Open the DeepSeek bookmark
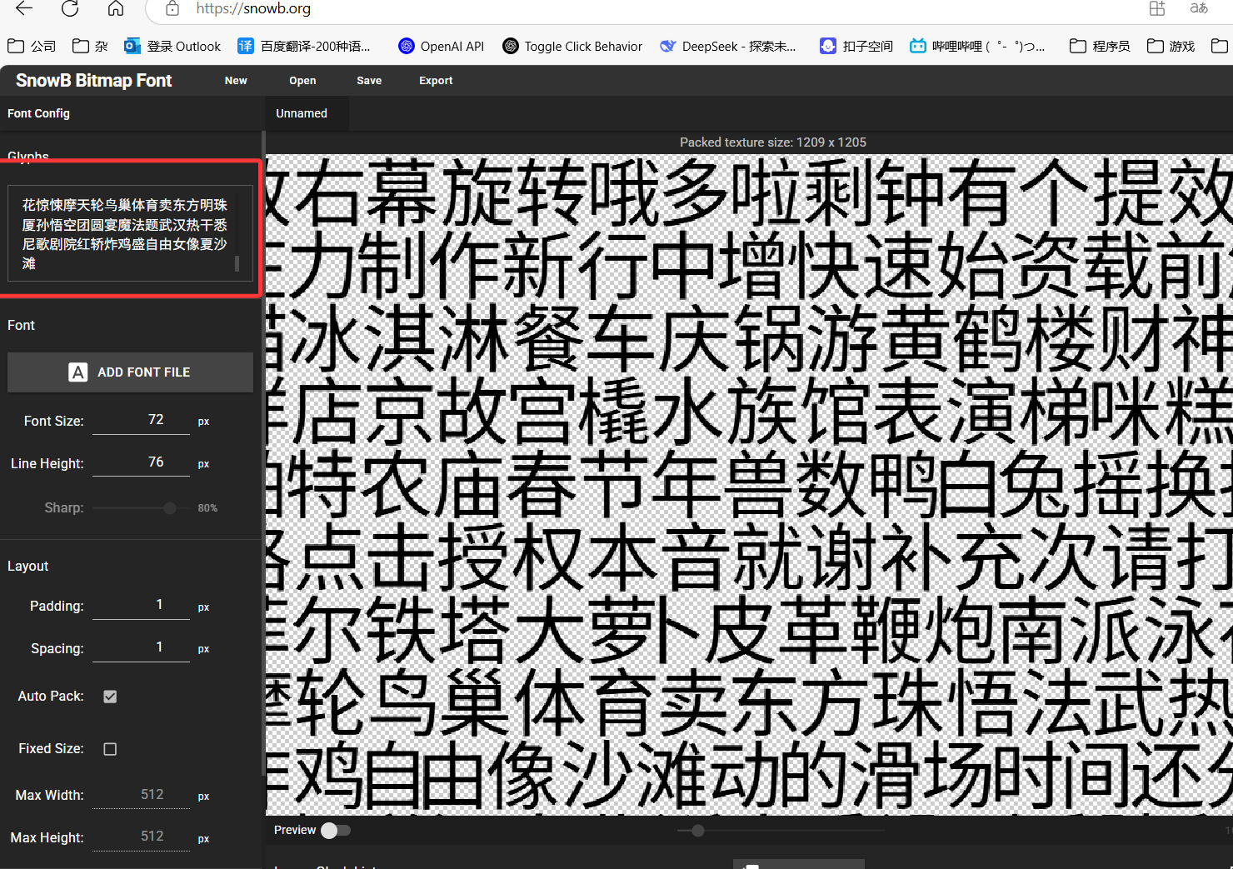 tap(727, 46)
